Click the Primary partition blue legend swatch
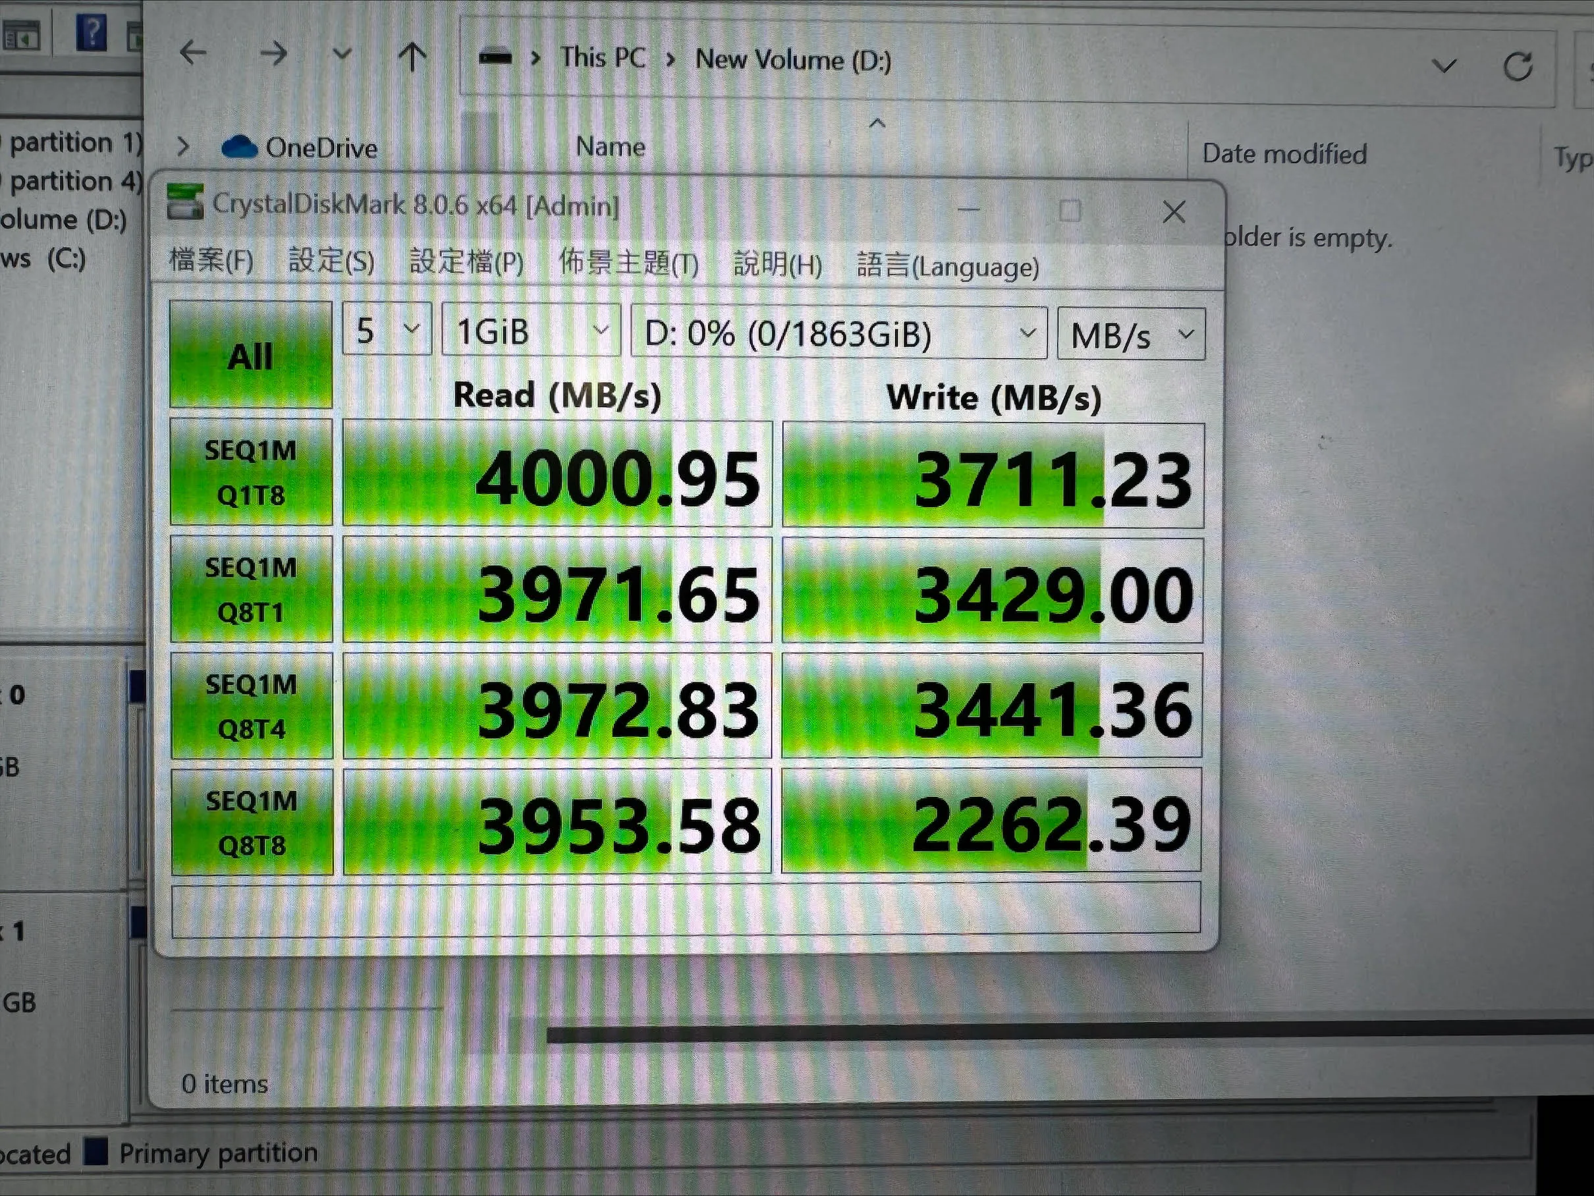Screen dimensions: 1594x1196 point(96,1151)
